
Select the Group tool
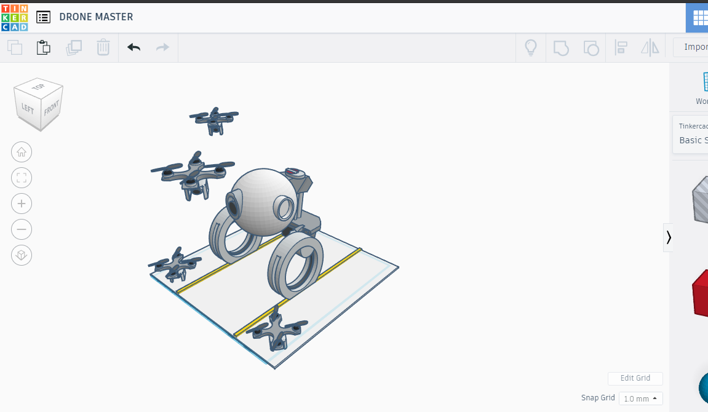[560, 47]
